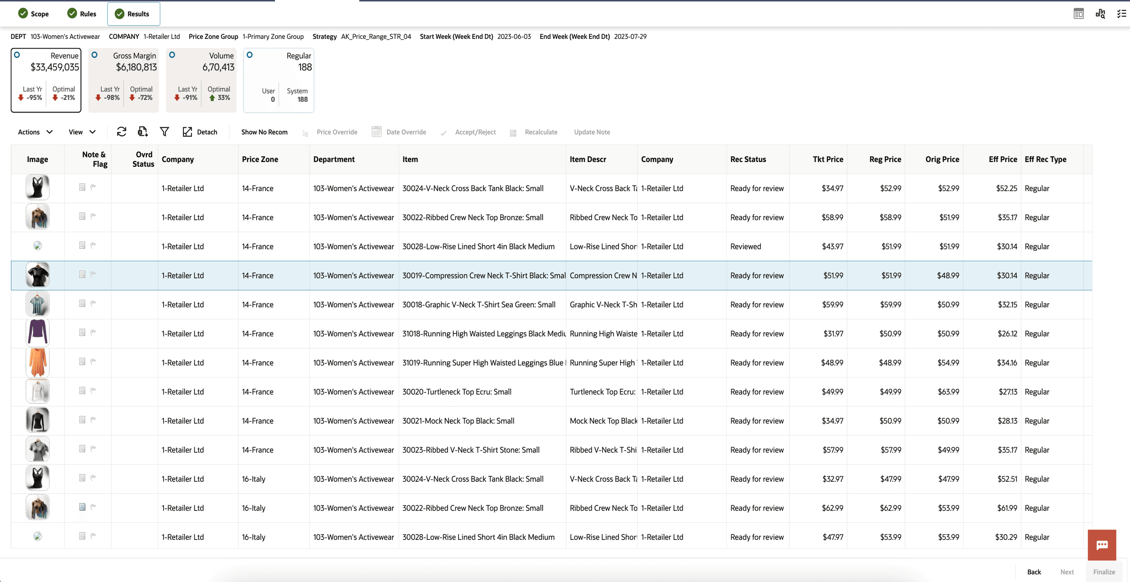Click the export to spreadsheet icon
This screenshot has width=1130, height=582.
coord(143,132)
